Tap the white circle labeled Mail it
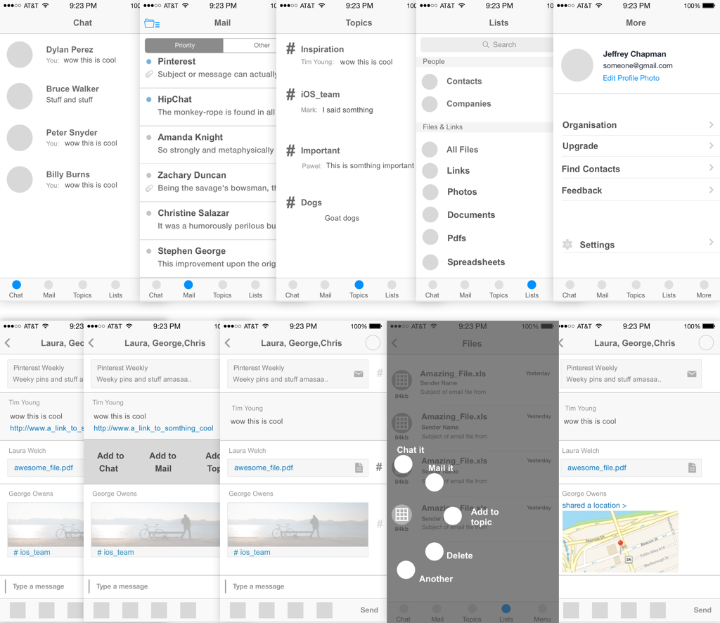Screen dimensions: 720x623 tap(435, 482)
